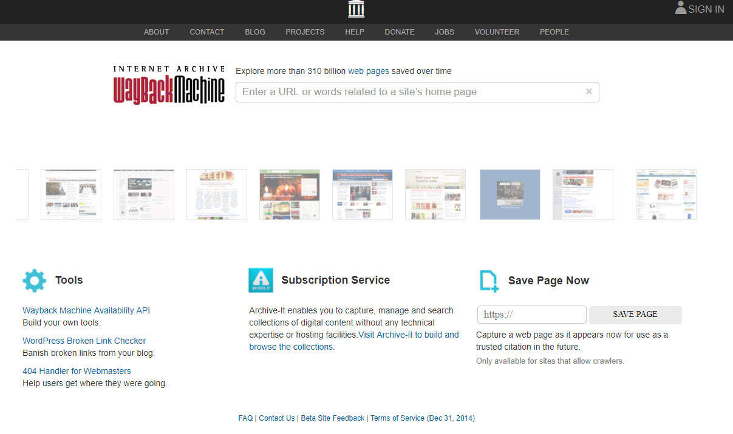Viewport: 733px width, 434px height.
Task: Open the blue-gray background site thumbnail
Action: click(510, 195)
